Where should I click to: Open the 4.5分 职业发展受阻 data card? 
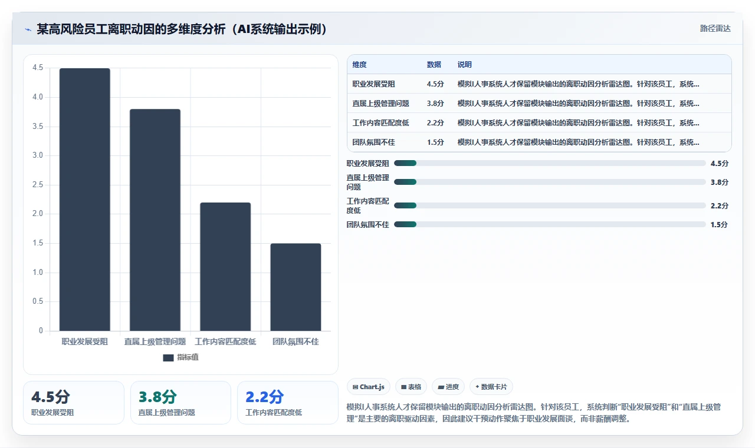click(x=74, y=403)
